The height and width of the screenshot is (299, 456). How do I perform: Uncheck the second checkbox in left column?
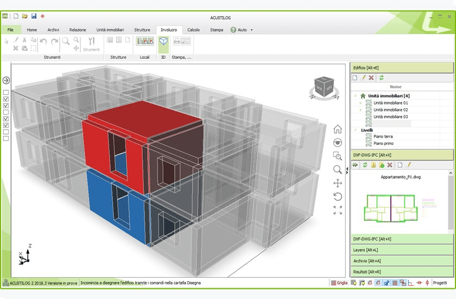(x=6, y=99)
